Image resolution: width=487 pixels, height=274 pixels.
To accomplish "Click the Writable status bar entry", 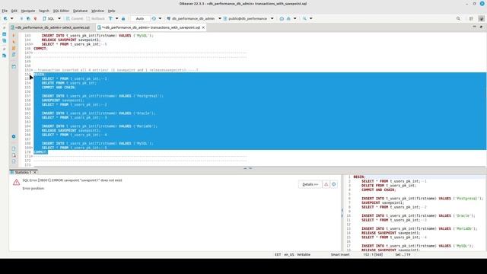I will (304, 254).
